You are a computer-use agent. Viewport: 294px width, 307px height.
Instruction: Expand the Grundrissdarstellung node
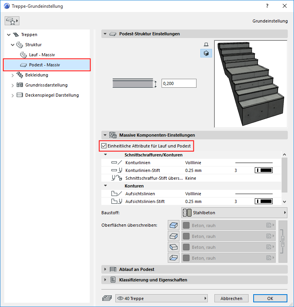point(12,85)
